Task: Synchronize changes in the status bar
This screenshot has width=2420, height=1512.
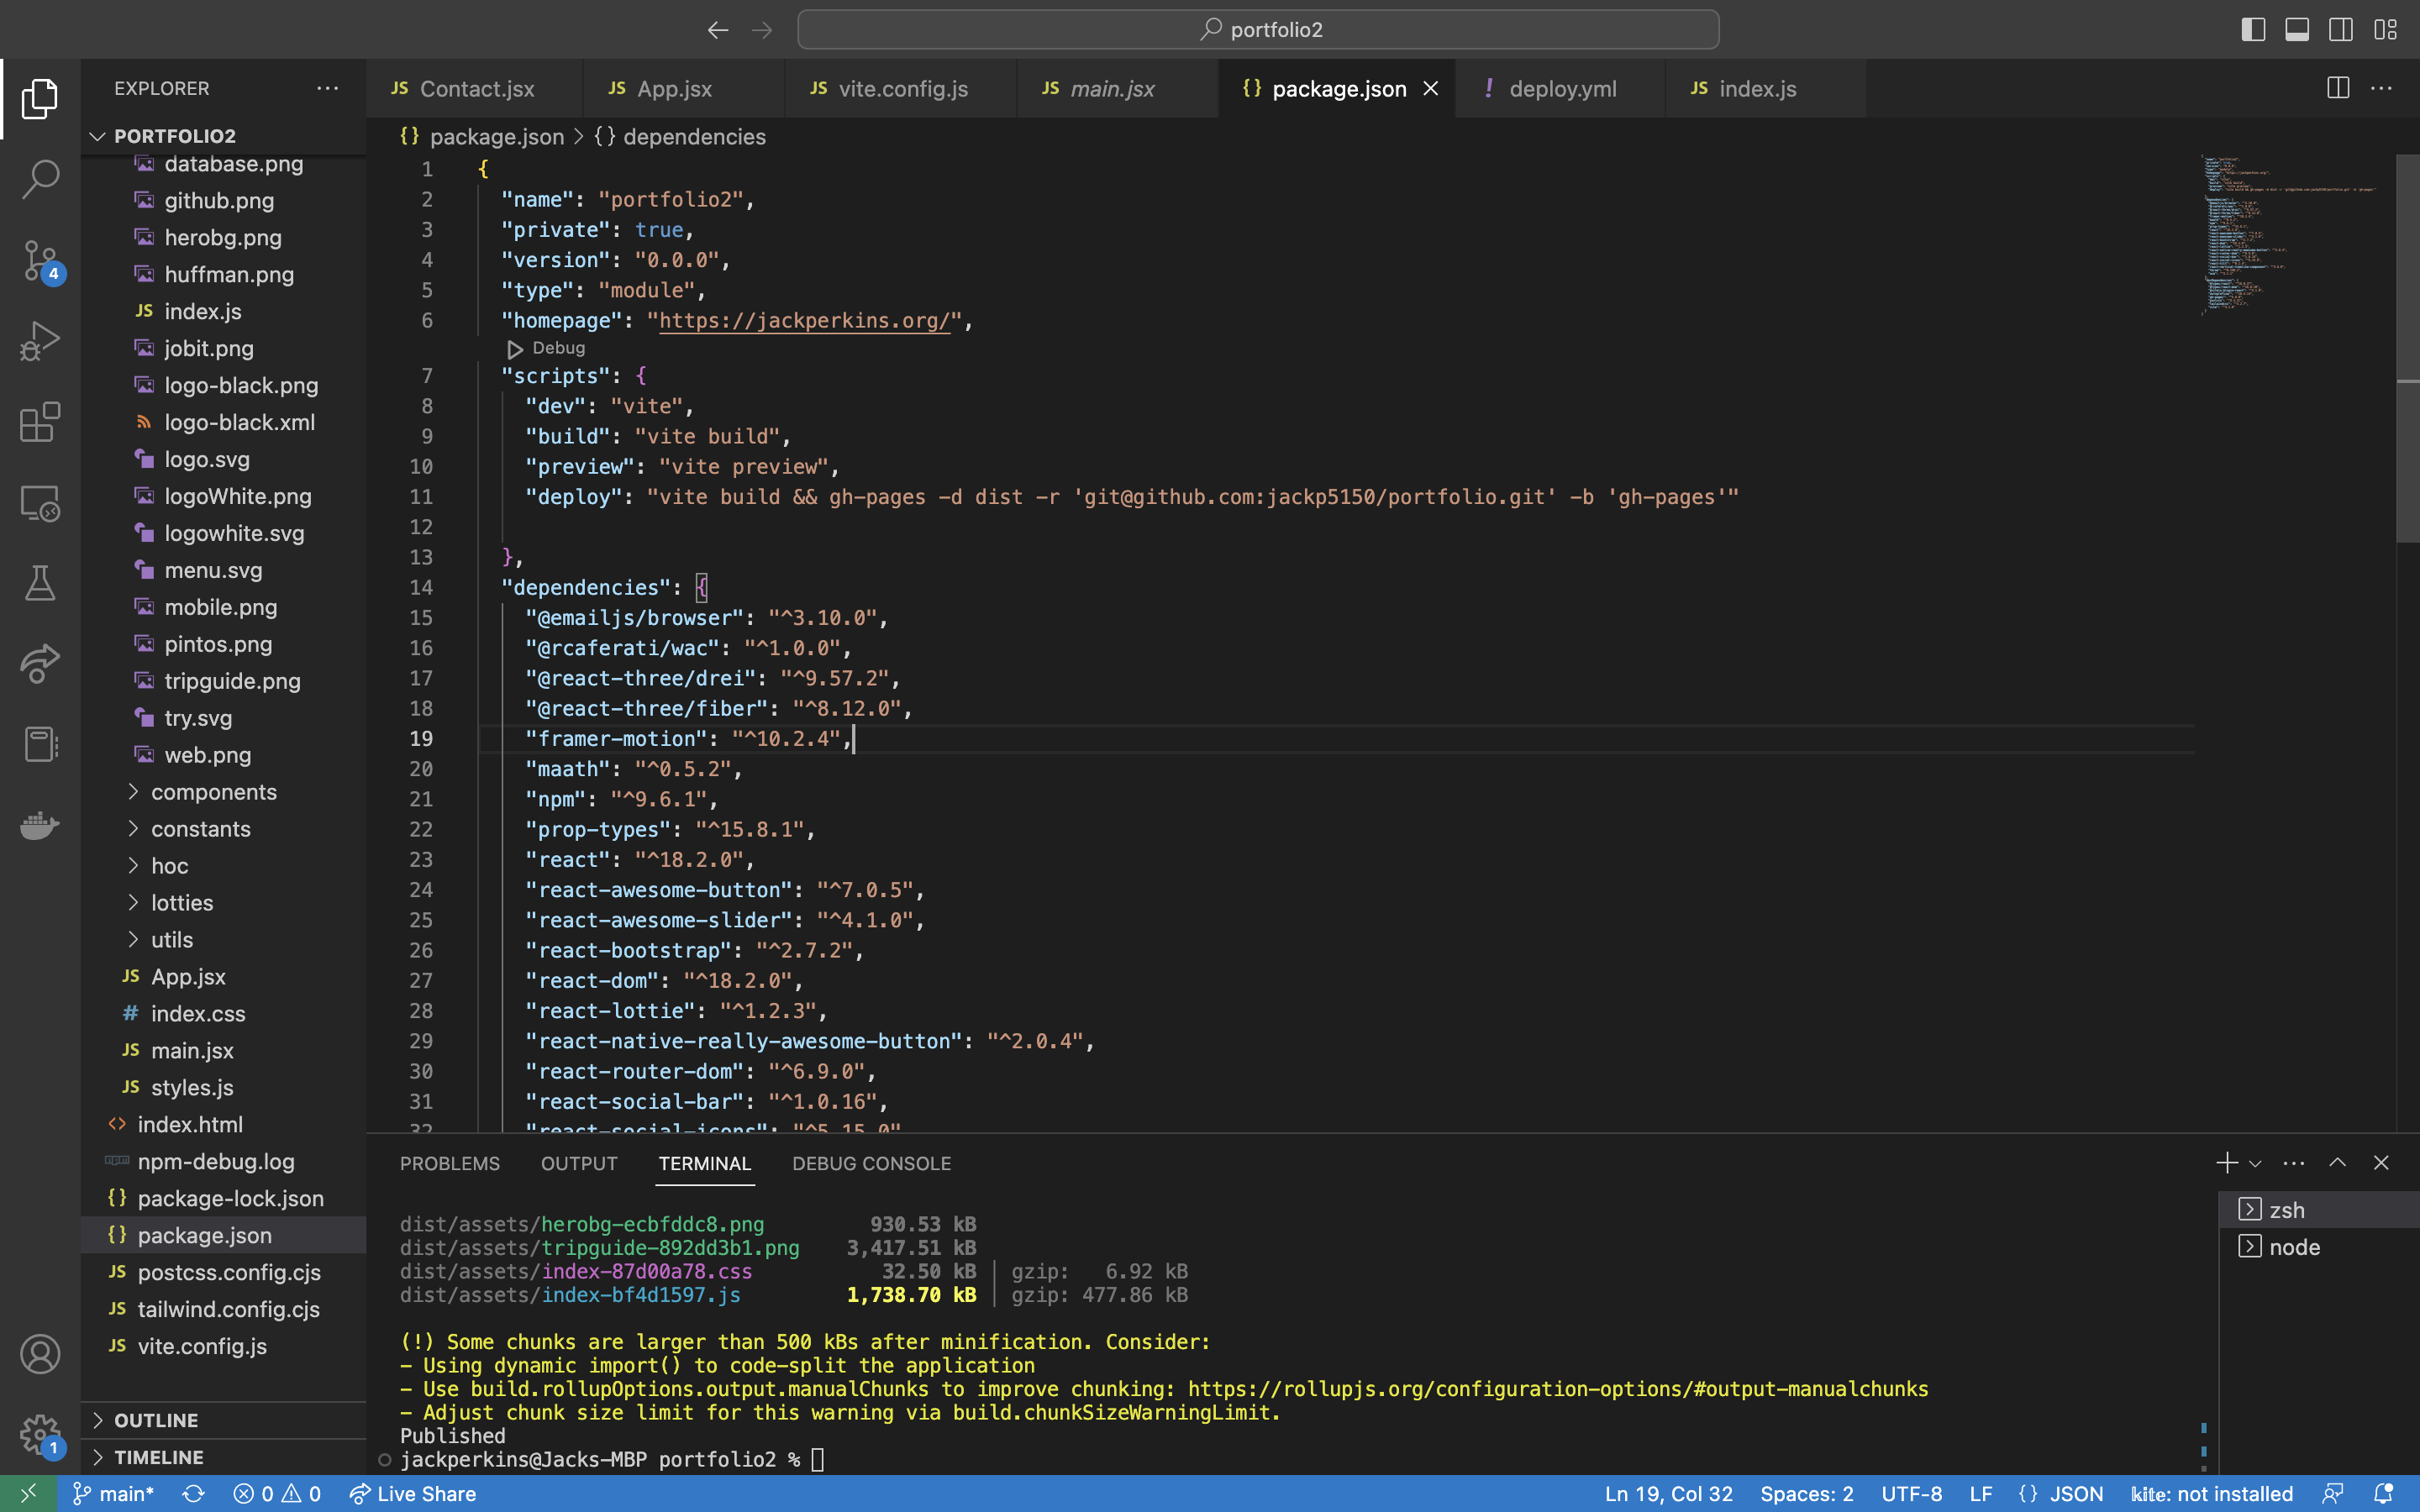Action: (193, 1494)
